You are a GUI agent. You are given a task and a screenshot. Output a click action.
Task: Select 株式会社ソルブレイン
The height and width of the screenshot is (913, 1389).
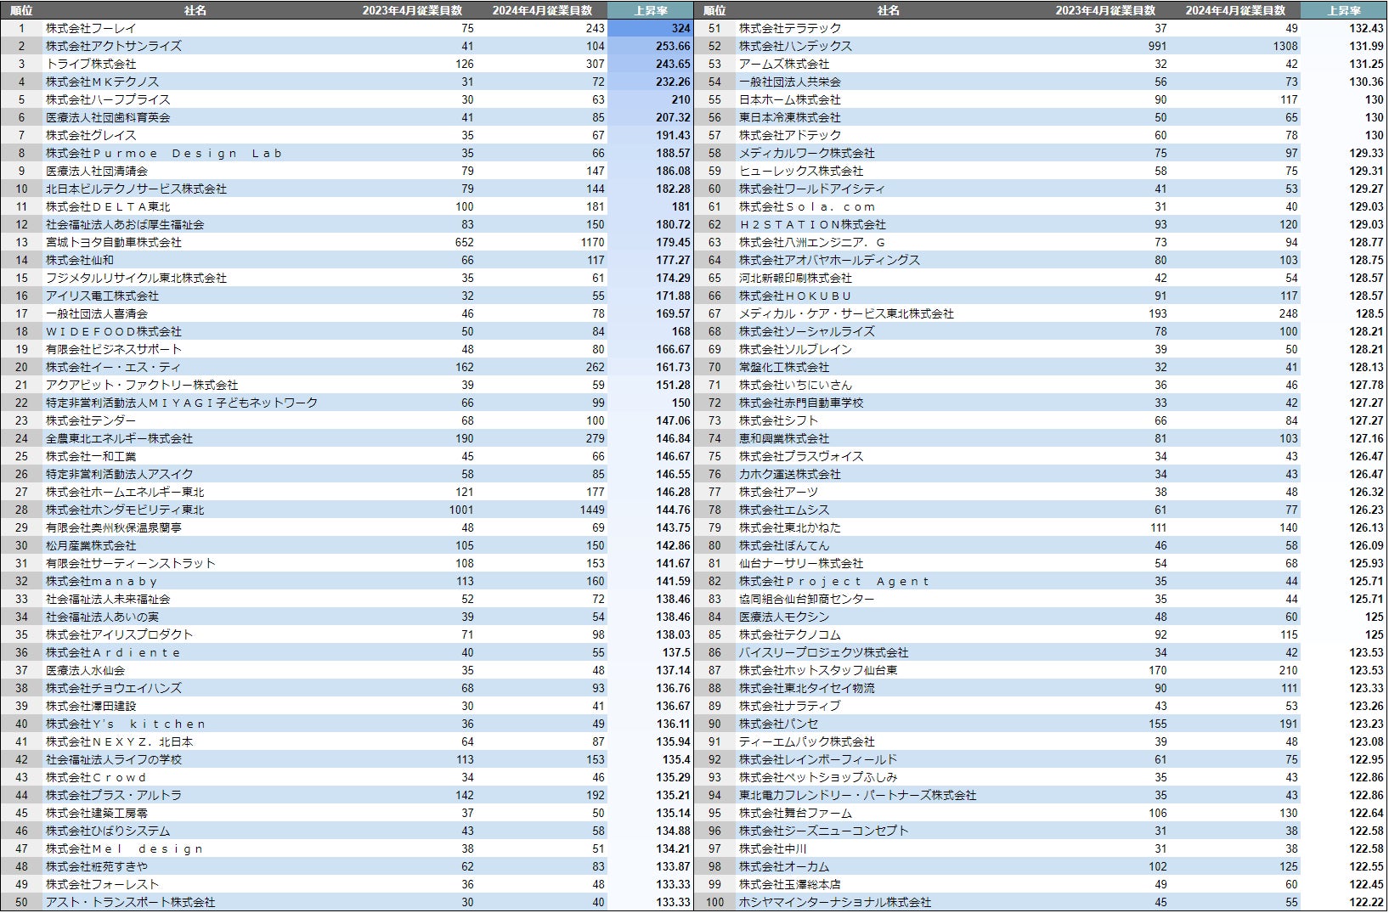[x=795, y=349]
